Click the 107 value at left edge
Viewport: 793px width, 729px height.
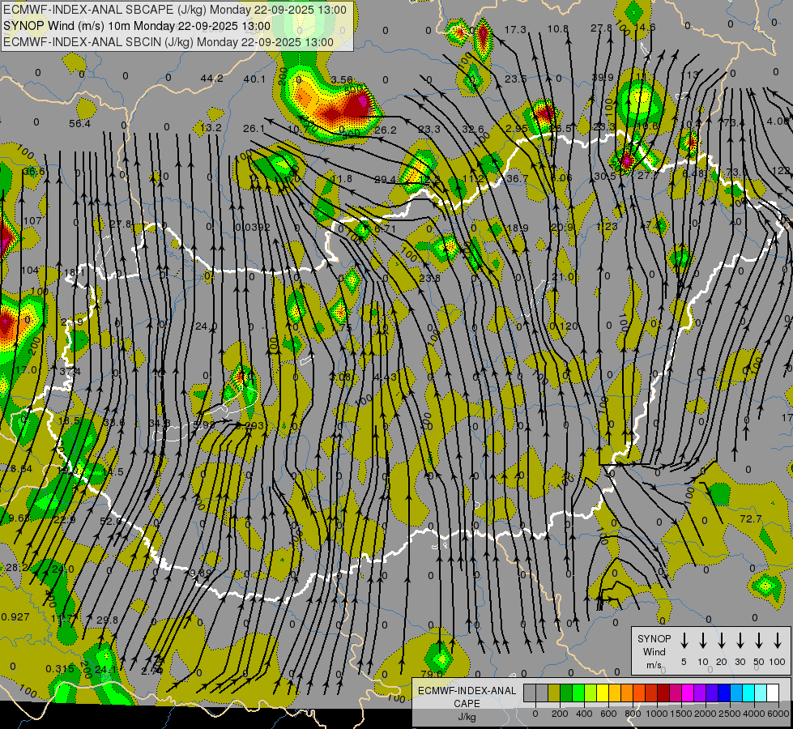33,220
